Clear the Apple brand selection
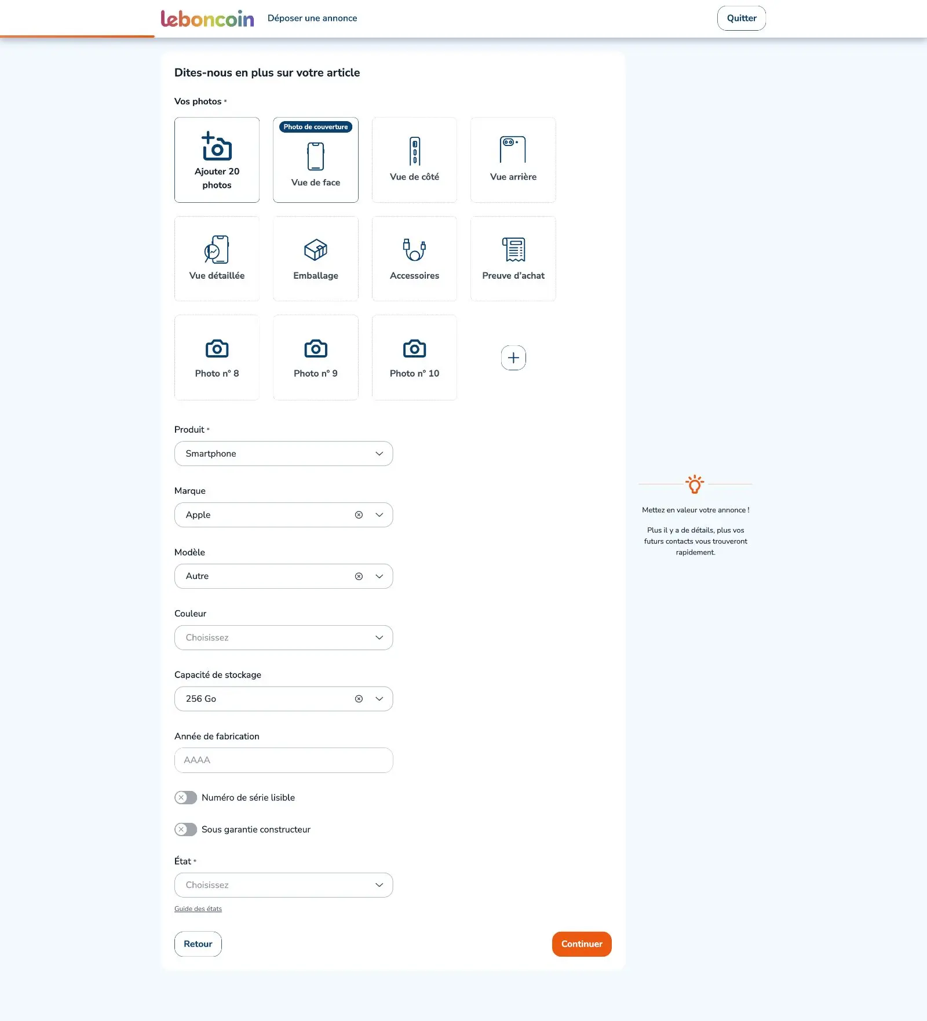Viewport: 927px width, 1021px height. click(x=359, y=515)
